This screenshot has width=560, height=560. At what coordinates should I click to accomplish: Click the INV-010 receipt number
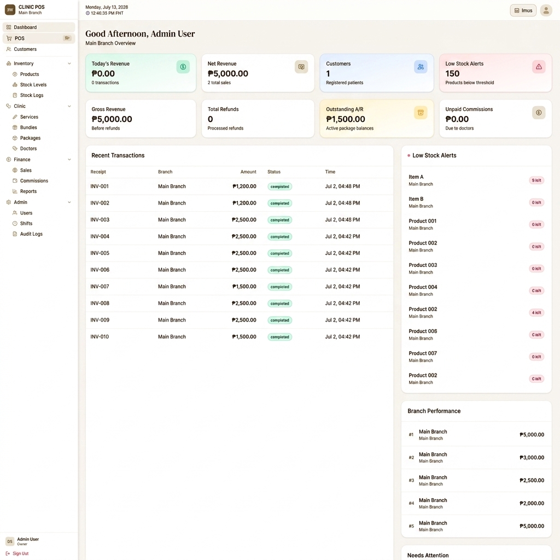pos(100,337)
